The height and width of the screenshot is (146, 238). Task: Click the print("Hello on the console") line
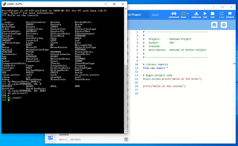point(164,86)
